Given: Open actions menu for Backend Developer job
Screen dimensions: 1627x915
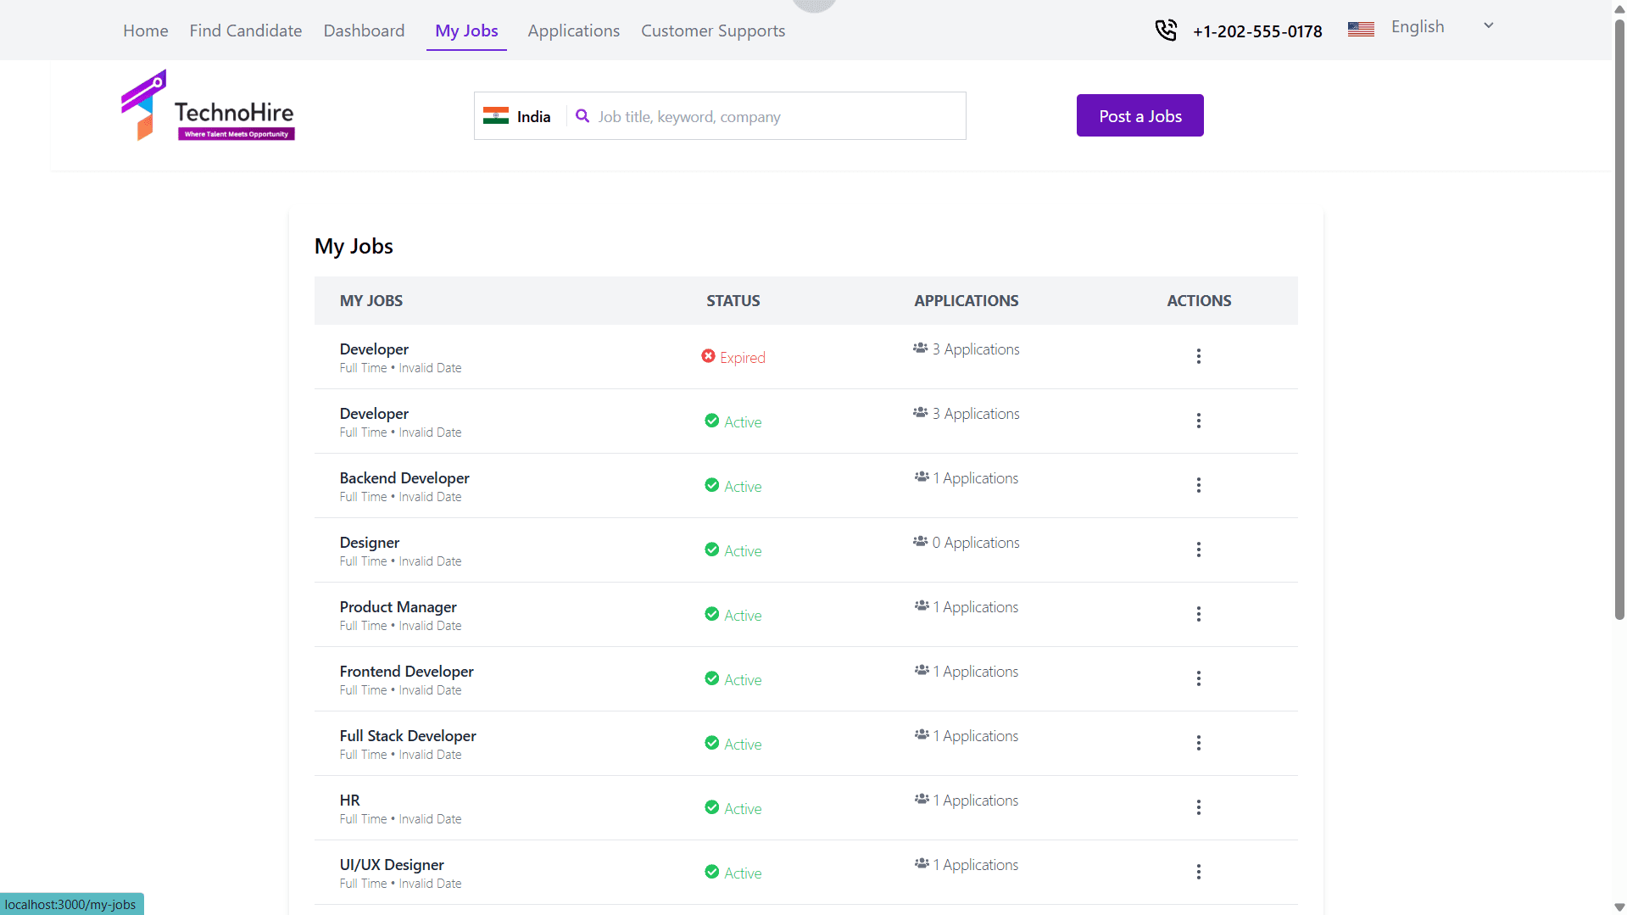Looking at the screenshot, I should coord(1199,485).
